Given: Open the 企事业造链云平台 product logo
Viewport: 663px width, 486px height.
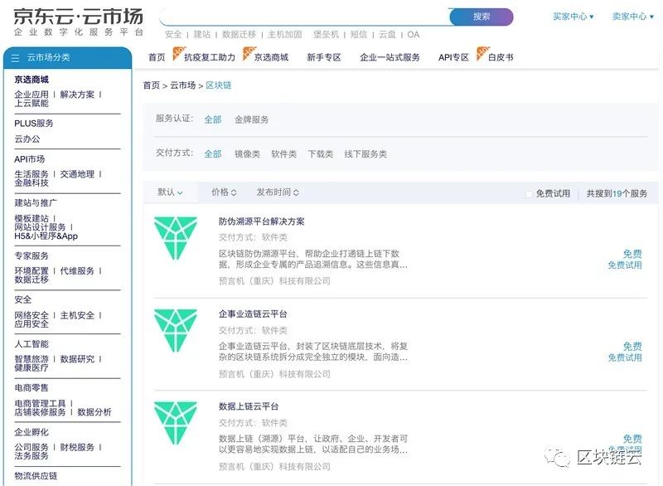Looking at the screenshot, I should (x=176, y=330).
